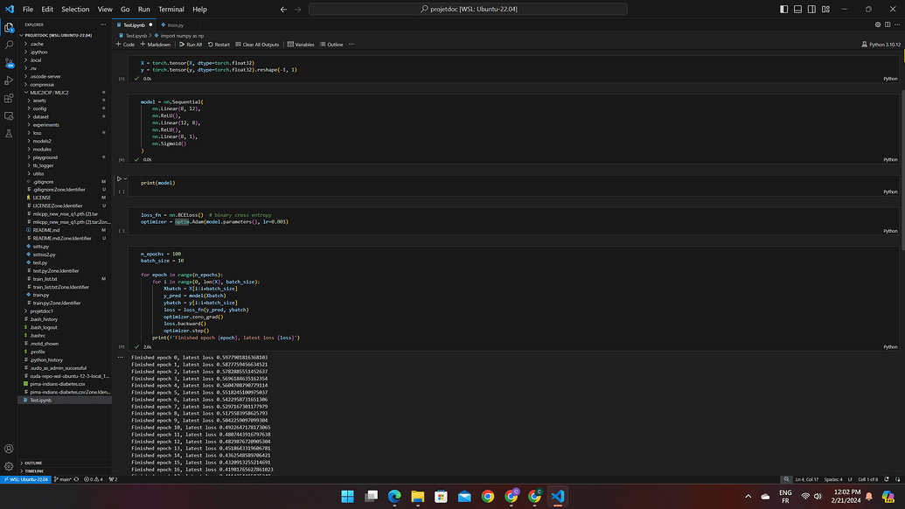This screenshot has height=509, width=905.
Task: Run the print(model) cell
Action: tap(120, 179)
